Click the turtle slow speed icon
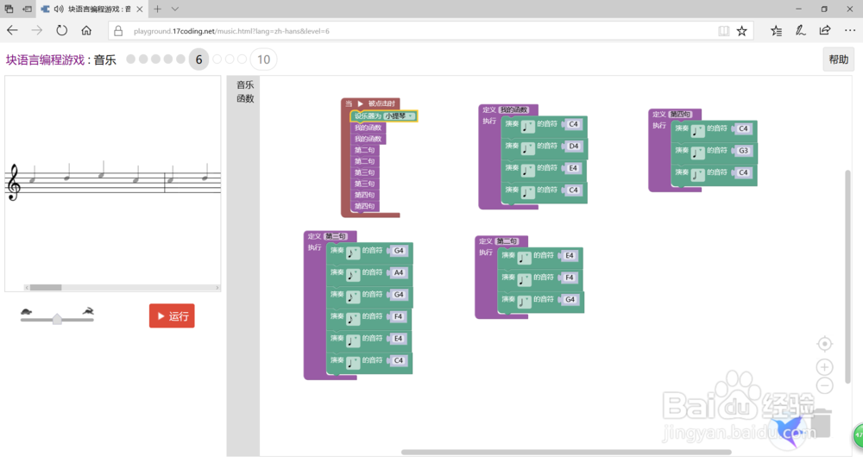 click(x=27, y=312)
